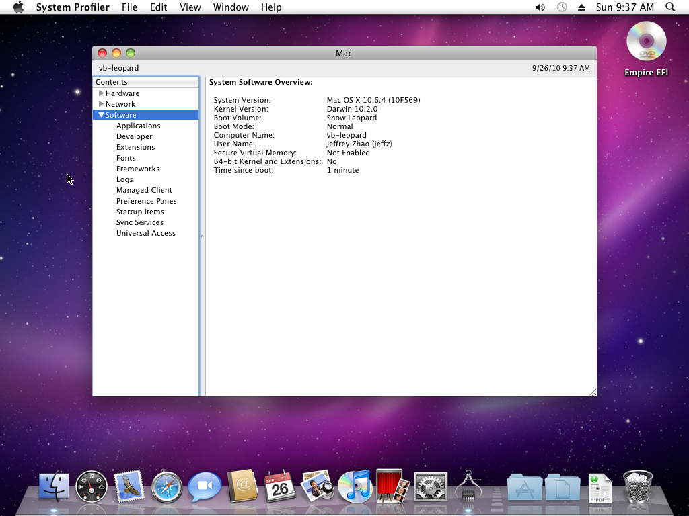Open the Edit menu
689x516 pixels.
(x=158, y=7)
